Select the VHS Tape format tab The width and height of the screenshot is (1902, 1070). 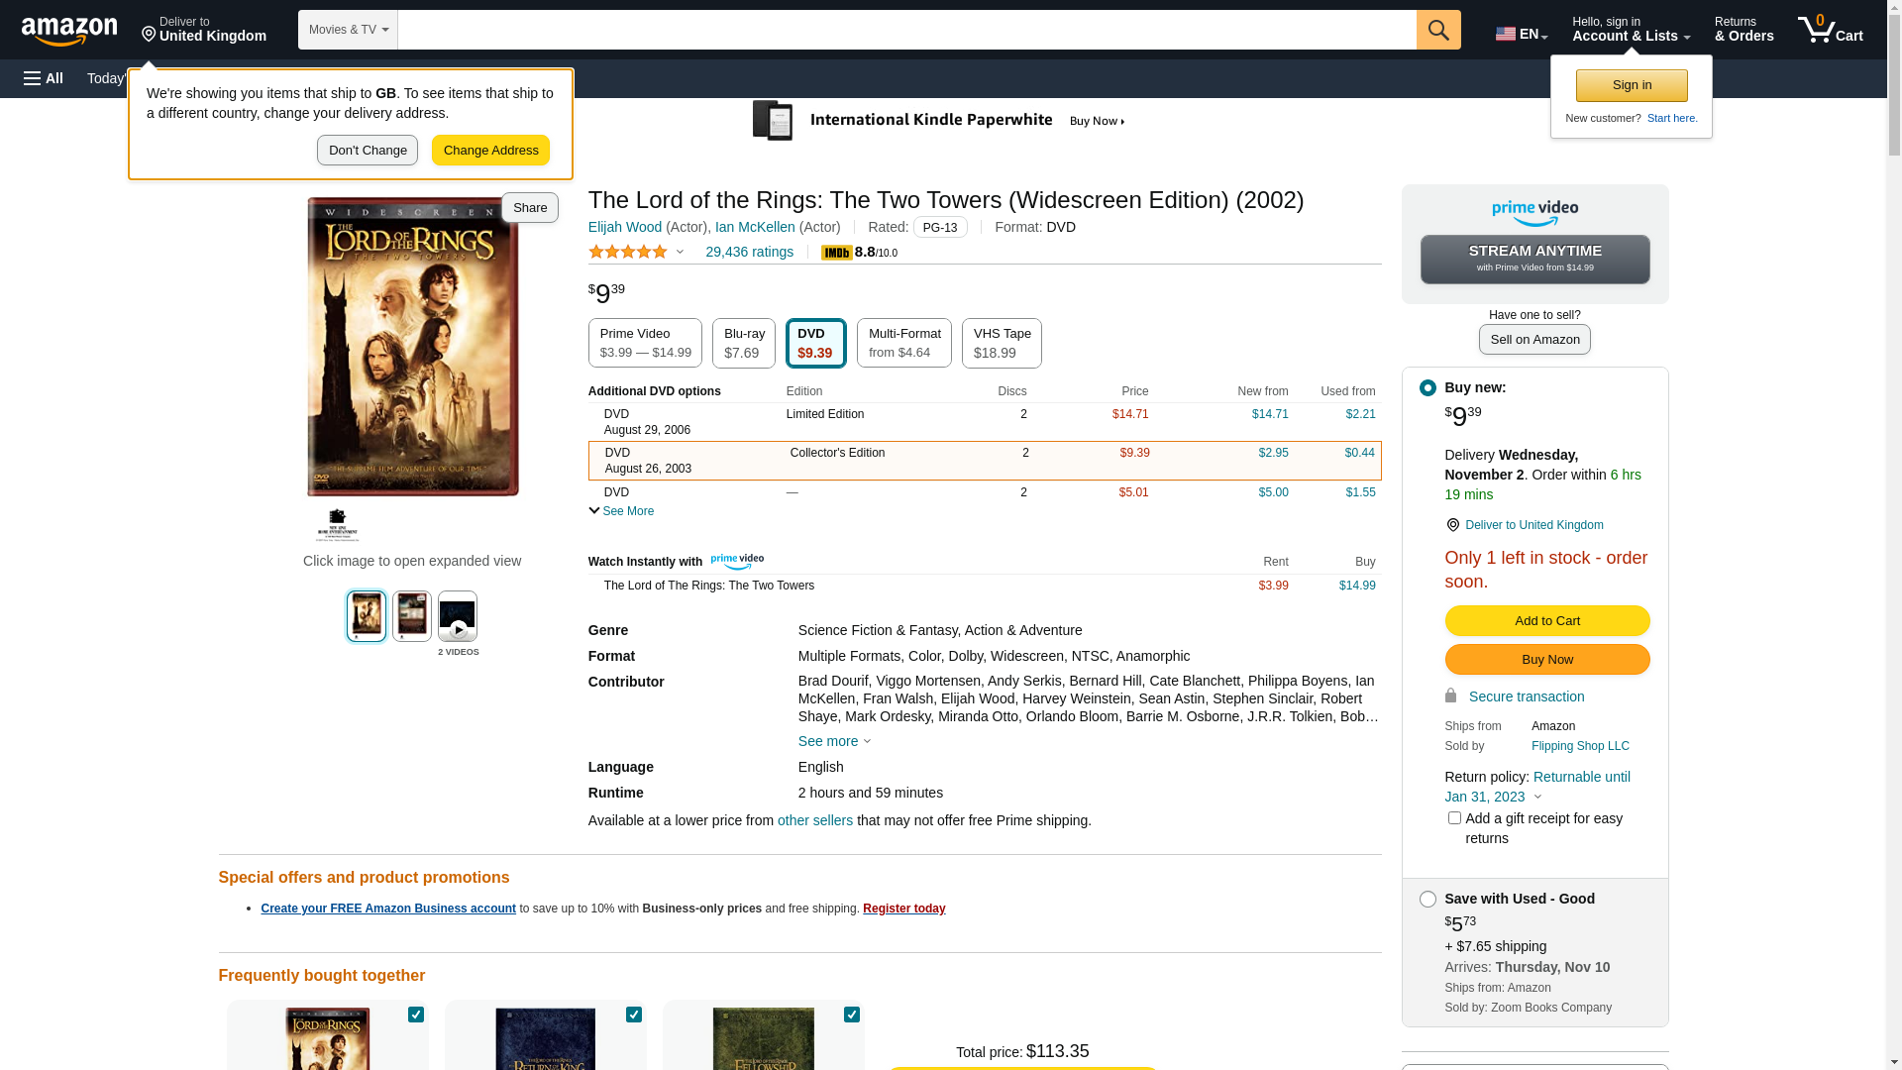[1002, 343]
